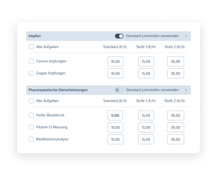Image resolution: width=217 pixels, height=176 pixels.
Task: Check Alle Aufgaben under Pharmazeutische Dienstleistungen
Action: (x=31, y=101)
